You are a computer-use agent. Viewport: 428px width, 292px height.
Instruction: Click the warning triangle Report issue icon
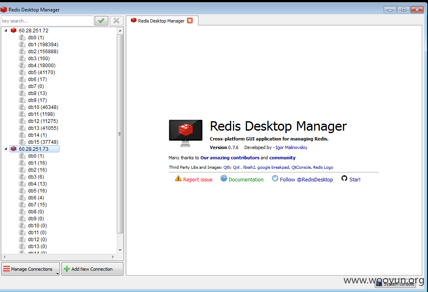click(x=178, y=178)
